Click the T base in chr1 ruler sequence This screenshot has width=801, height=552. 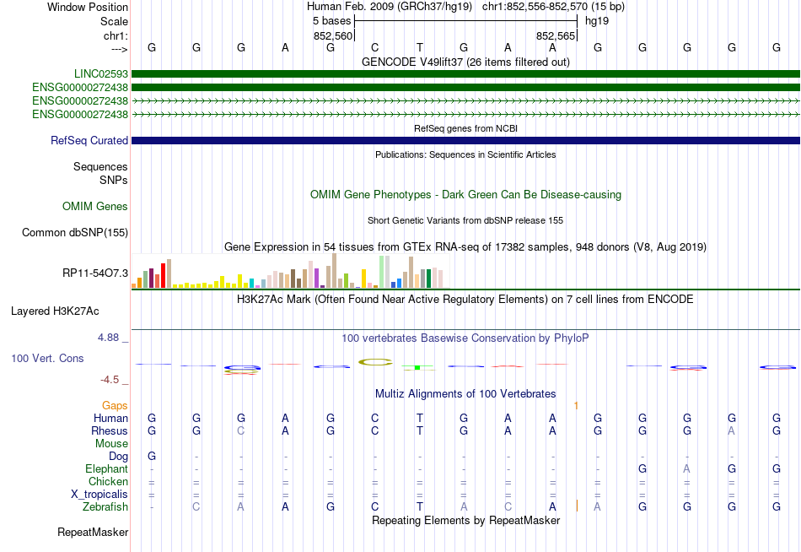(419, 47)
